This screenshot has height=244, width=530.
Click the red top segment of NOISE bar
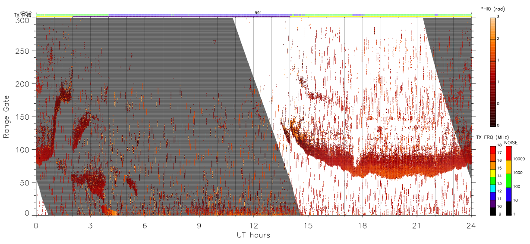(x=509, y=153)
